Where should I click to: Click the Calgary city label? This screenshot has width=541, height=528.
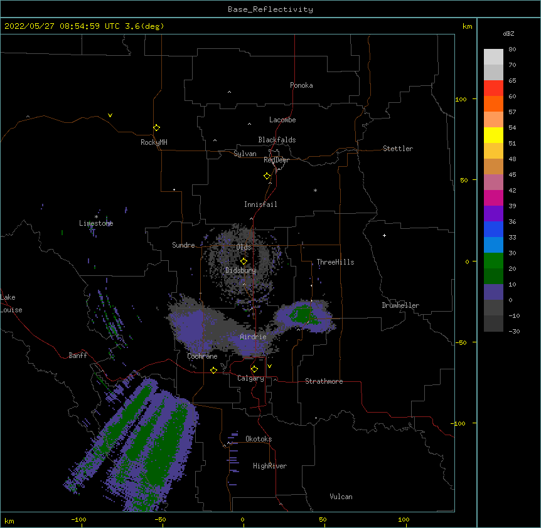[x=250, y=378]
